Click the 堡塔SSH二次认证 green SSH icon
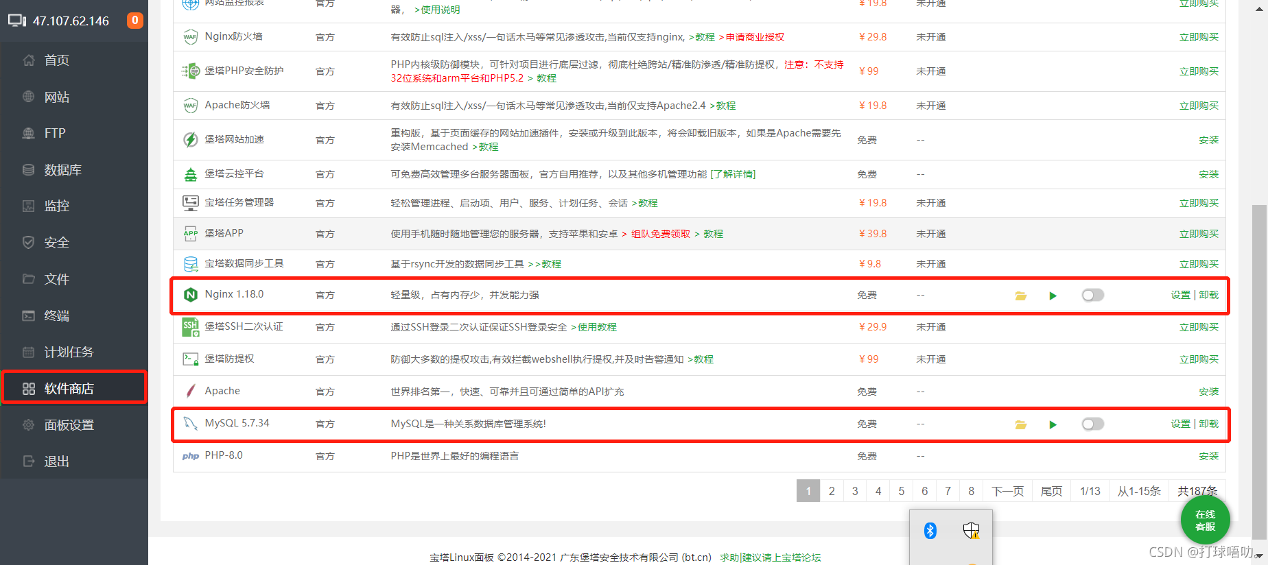This screenshot has height=565, width=1268. click(x=190, y=327)
